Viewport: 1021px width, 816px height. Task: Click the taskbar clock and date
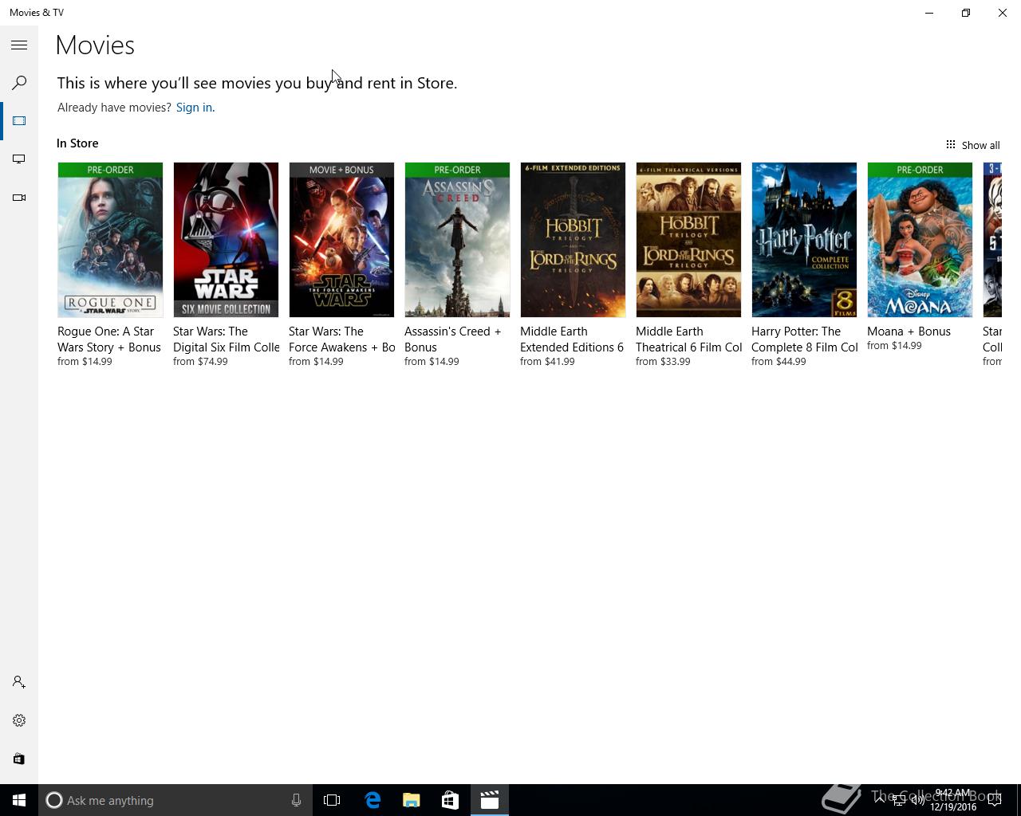953,800
